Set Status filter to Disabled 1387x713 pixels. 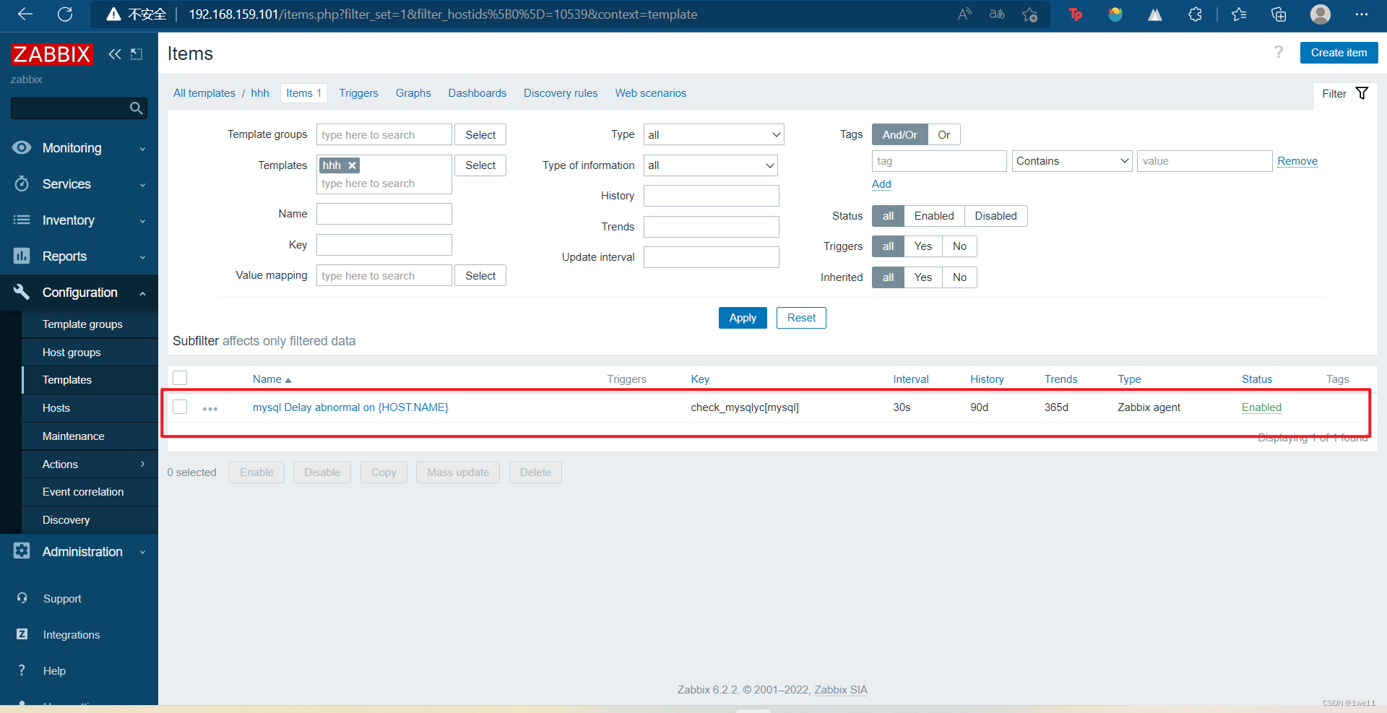[x=995, y=216]
